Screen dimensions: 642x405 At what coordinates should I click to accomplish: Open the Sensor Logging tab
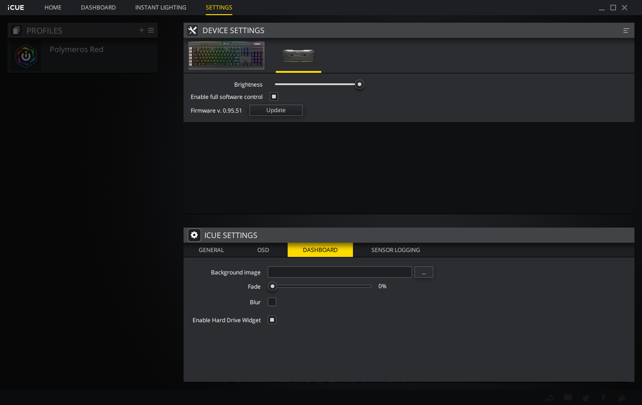tap(396, 250)
